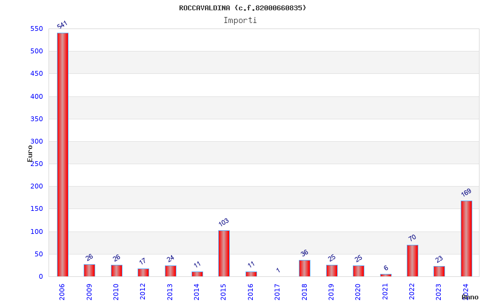Click the value label 103
The width and height of the screenshot is (485, 303).
[224, 222]
